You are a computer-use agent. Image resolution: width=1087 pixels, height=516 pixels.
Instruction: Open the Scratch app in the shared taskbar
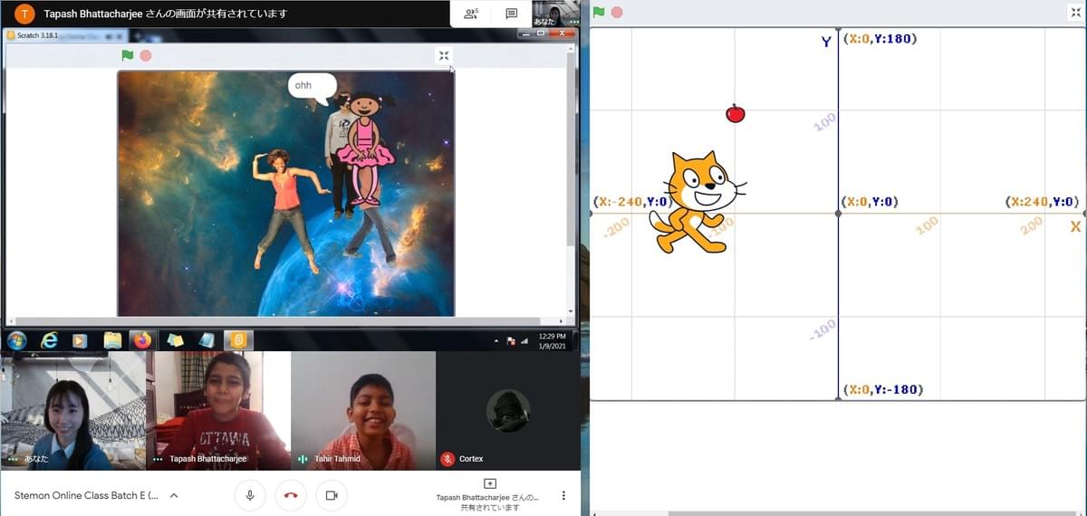239,340
